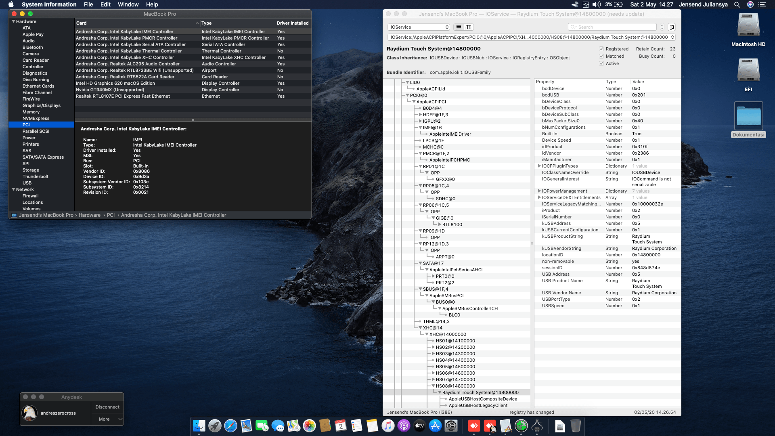Open the Apple menu
Image resolution: width=775 pixels, height=436 pixels.
(11, 4)
